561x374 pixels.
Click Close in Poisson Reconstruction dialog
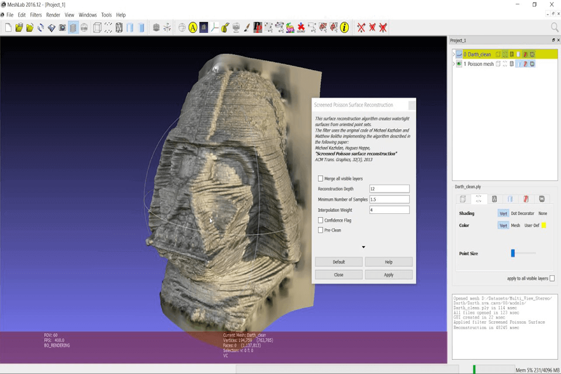coord(338,275)
